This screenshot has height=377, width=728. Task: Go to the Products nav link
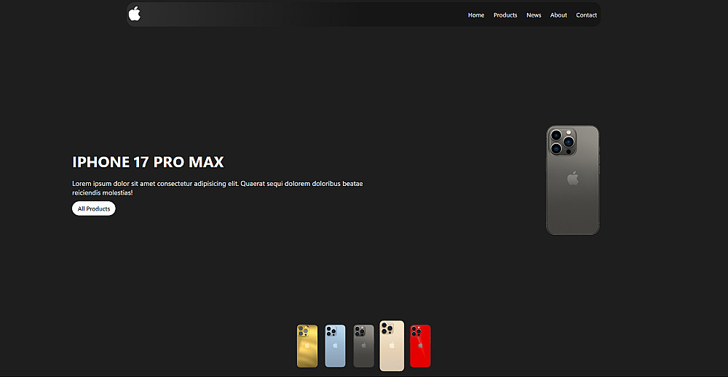[505, 15]
